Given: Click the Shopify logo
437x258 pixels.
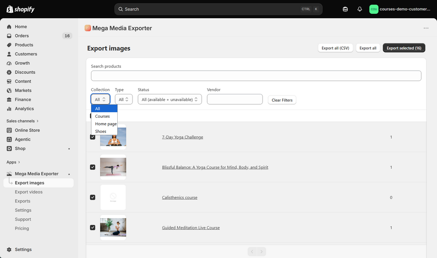Looking at the screenshot, I should click(x=20, y=9).
